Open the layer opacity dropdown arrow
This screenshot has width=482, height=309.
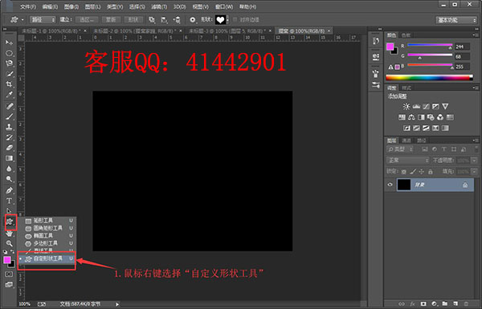coord(474,161)
